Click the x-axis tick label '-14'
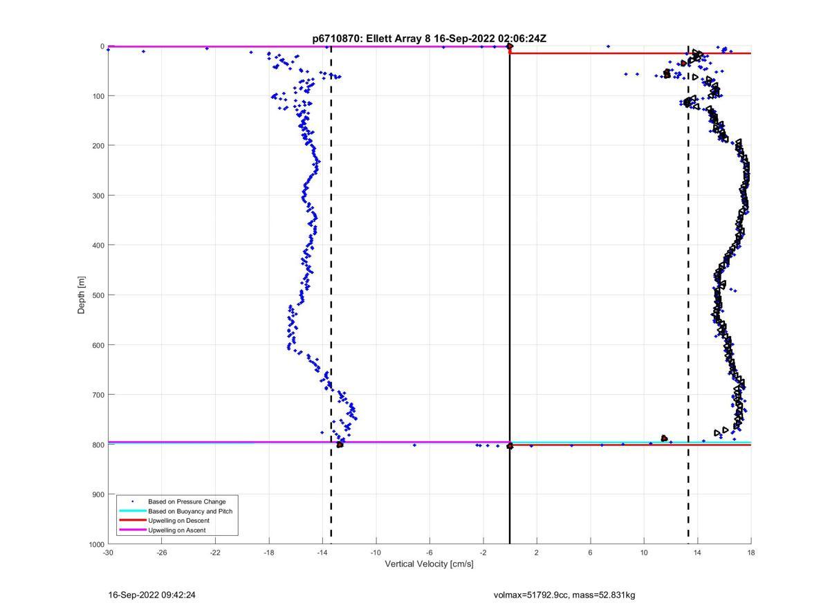Viewport: 830px width, 612px height. [x=322, y=553]
